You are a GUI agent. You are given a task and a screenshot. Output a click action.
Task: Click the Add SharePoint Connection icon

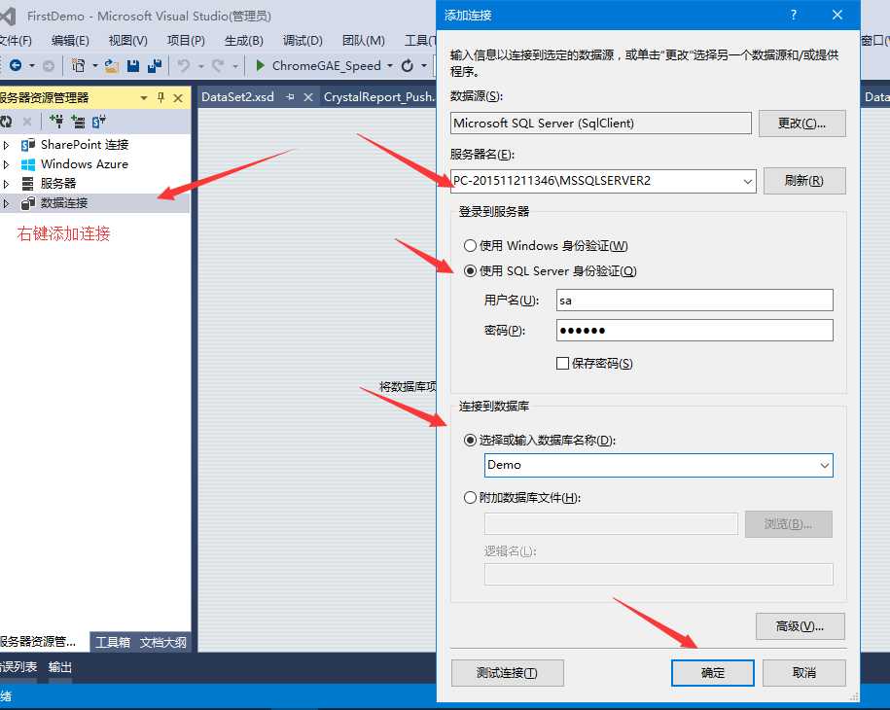click(x=99, y=121)
